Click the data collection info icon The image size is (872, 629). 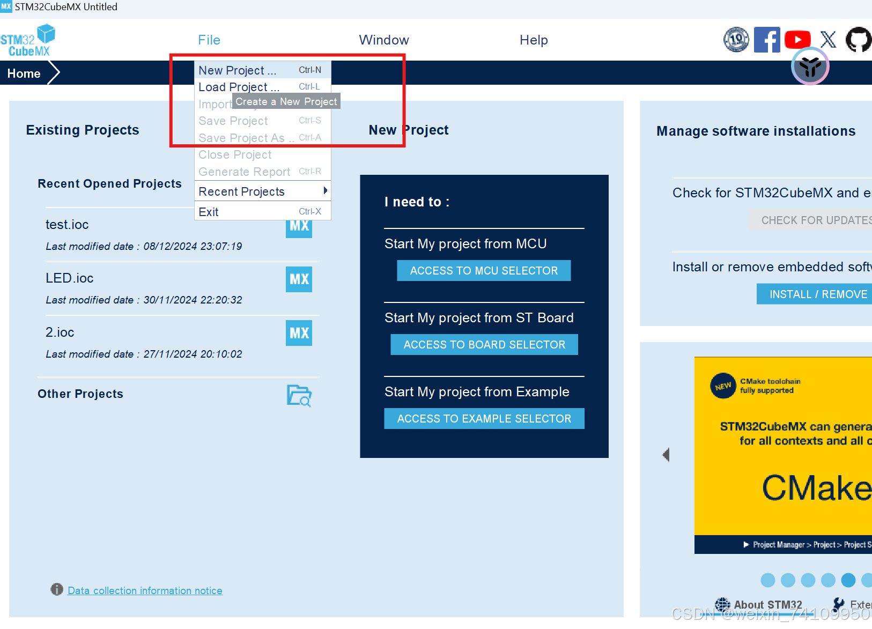point(57,590)
